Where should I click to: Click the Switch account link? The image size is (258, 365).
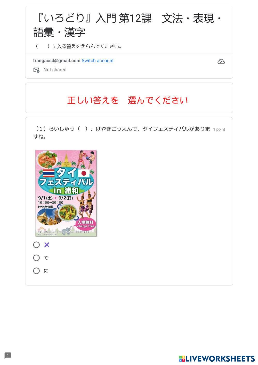tap(98, 61)
